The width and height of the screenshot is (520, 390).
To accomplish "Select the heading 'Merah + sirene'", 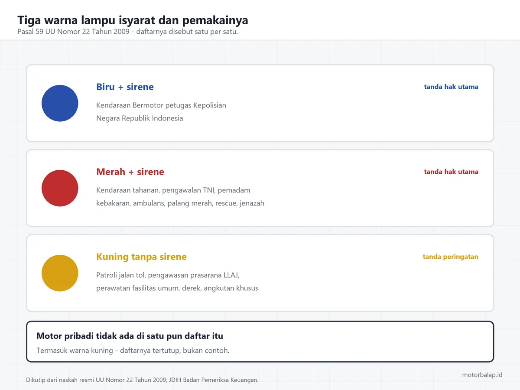I will (x=130, y=172).
